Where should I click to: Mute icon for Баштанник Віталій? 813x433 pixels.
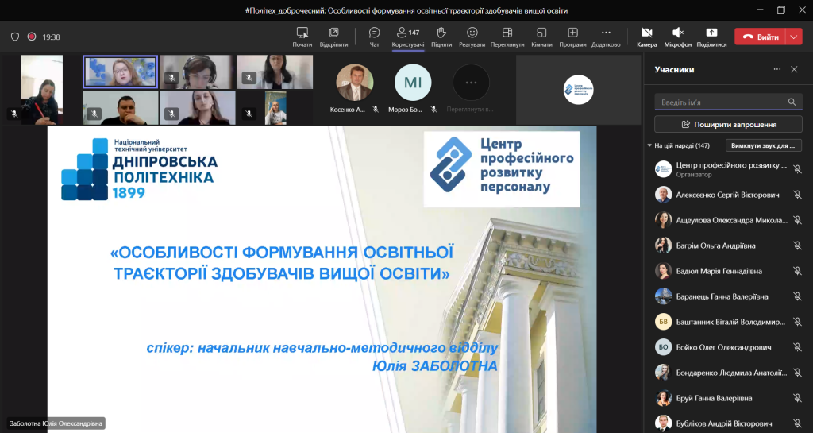pyautogui.click(x=797, y=322)
